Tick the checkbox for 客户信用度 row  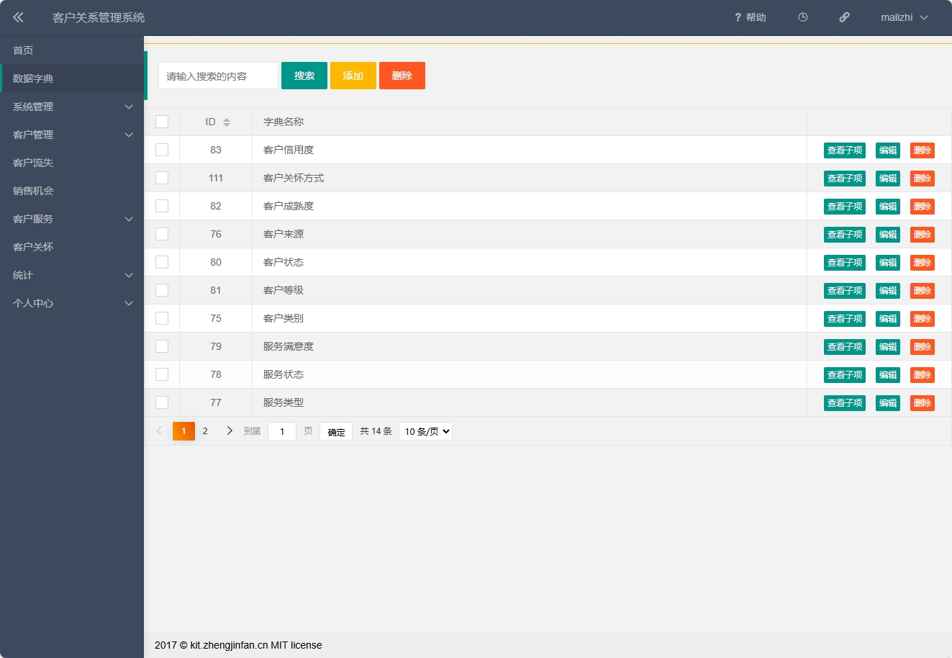click(161, 150)
